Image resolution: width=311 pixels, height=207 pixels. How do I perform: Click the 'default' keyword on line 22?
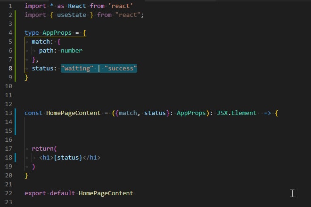tap(63, 193)
